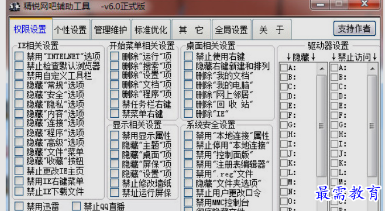Check 隐藏"主题"项

pyautogui.click(x=114, y=144)
